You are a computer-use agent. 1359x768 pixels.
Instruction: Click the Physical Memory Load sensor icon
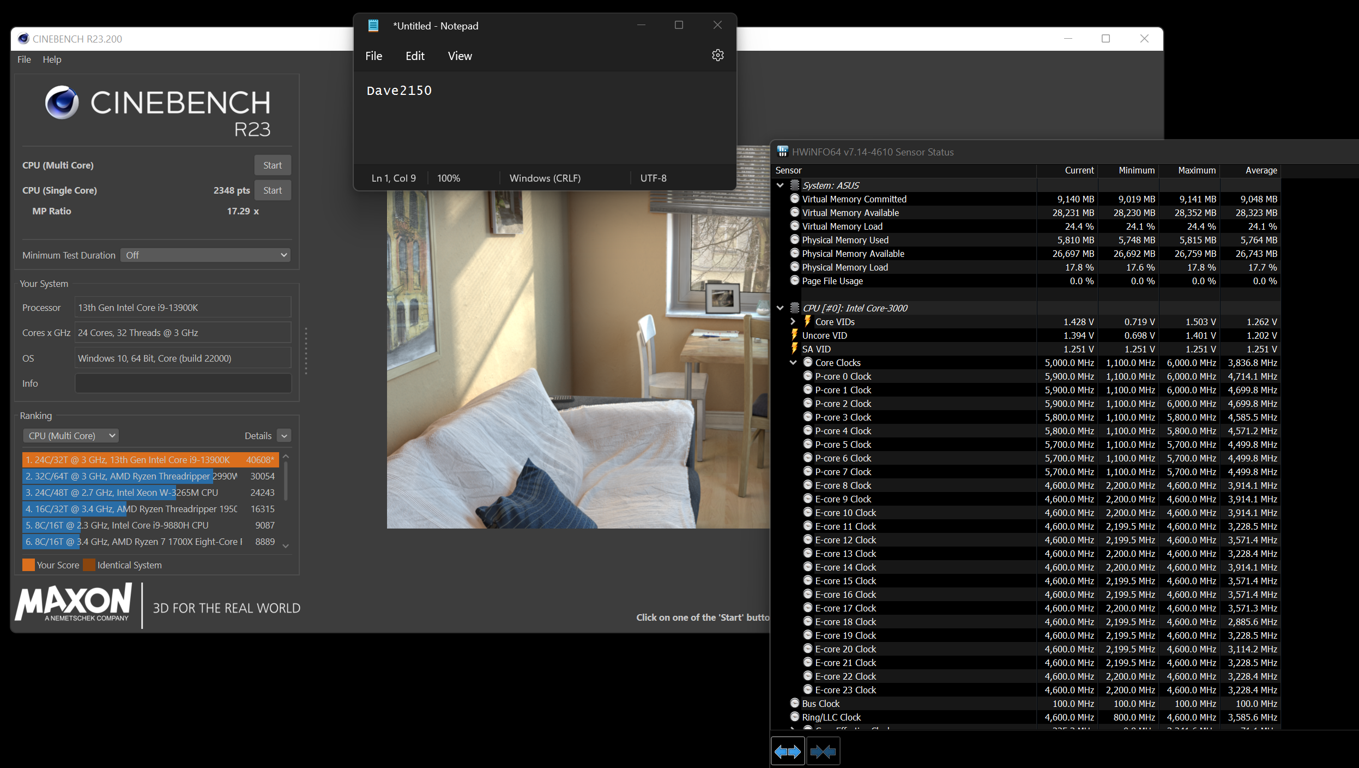click(x=795, y=267)
